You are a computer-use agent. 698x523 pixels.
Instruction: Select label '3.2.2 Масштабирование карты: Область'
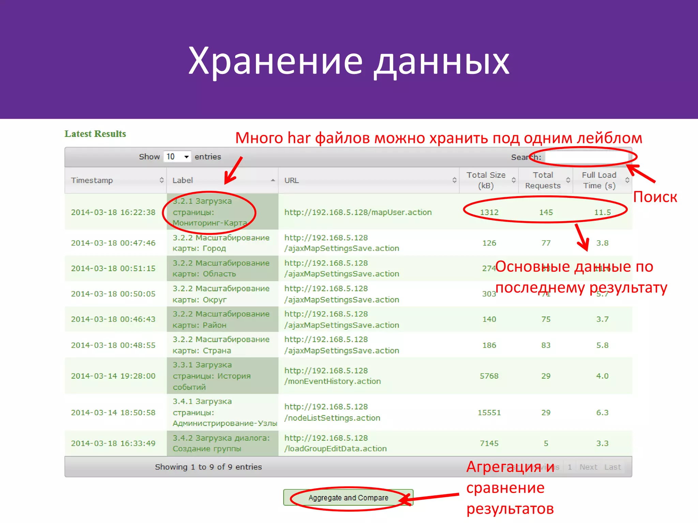coord(221,268)
